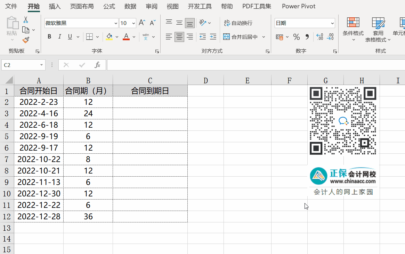Image resolution: width=405 pixels, height=254 pixels.
Task: Toggle bold formatting
Action: pos(49,36)
